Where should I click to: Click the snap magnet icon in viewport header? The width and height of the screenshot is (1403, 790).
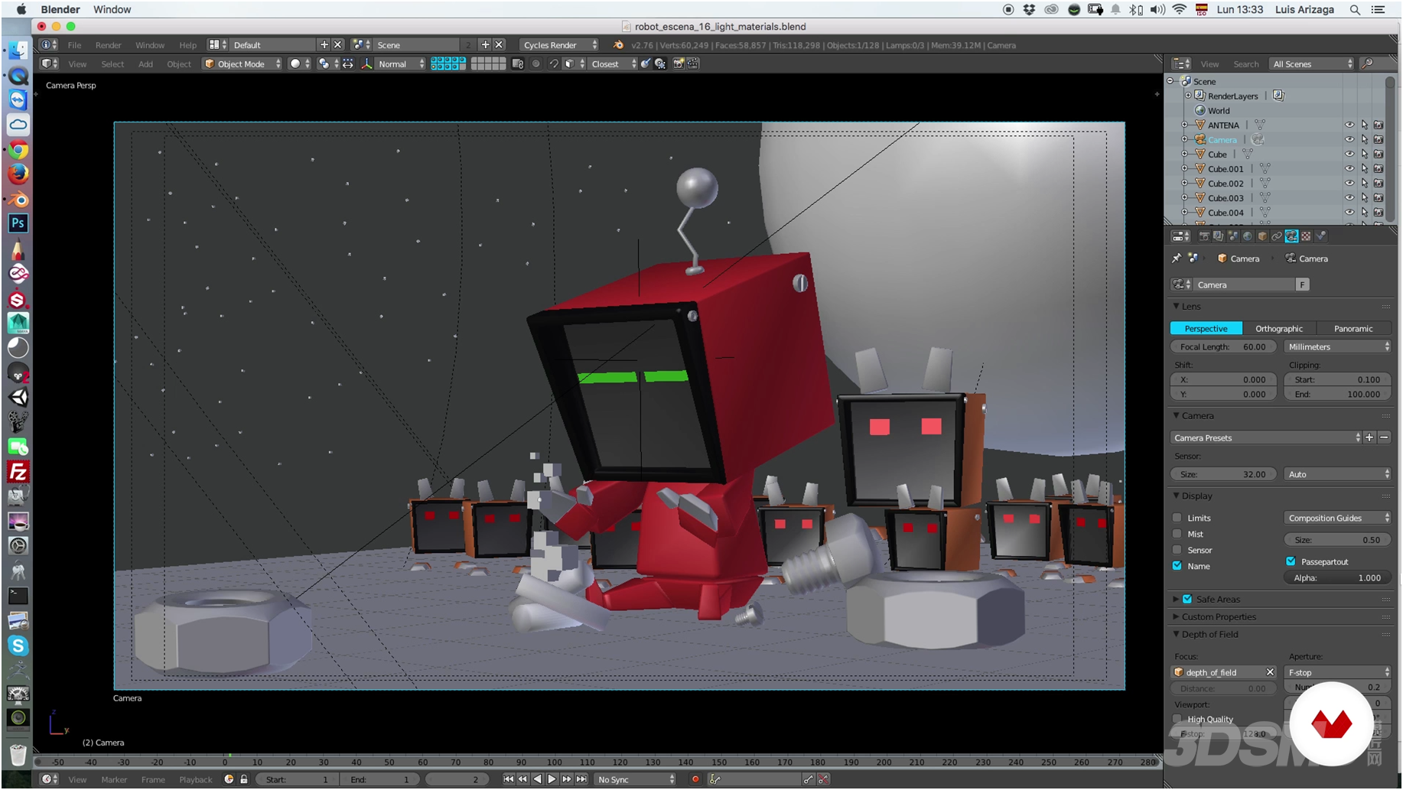[x=554, y=63]
